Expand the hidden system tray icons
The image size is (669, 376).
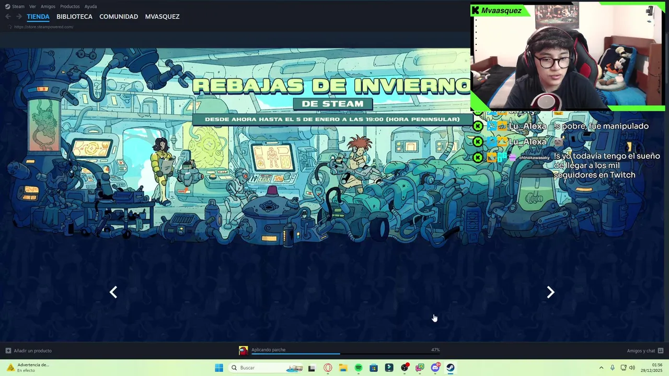(601, 368)
